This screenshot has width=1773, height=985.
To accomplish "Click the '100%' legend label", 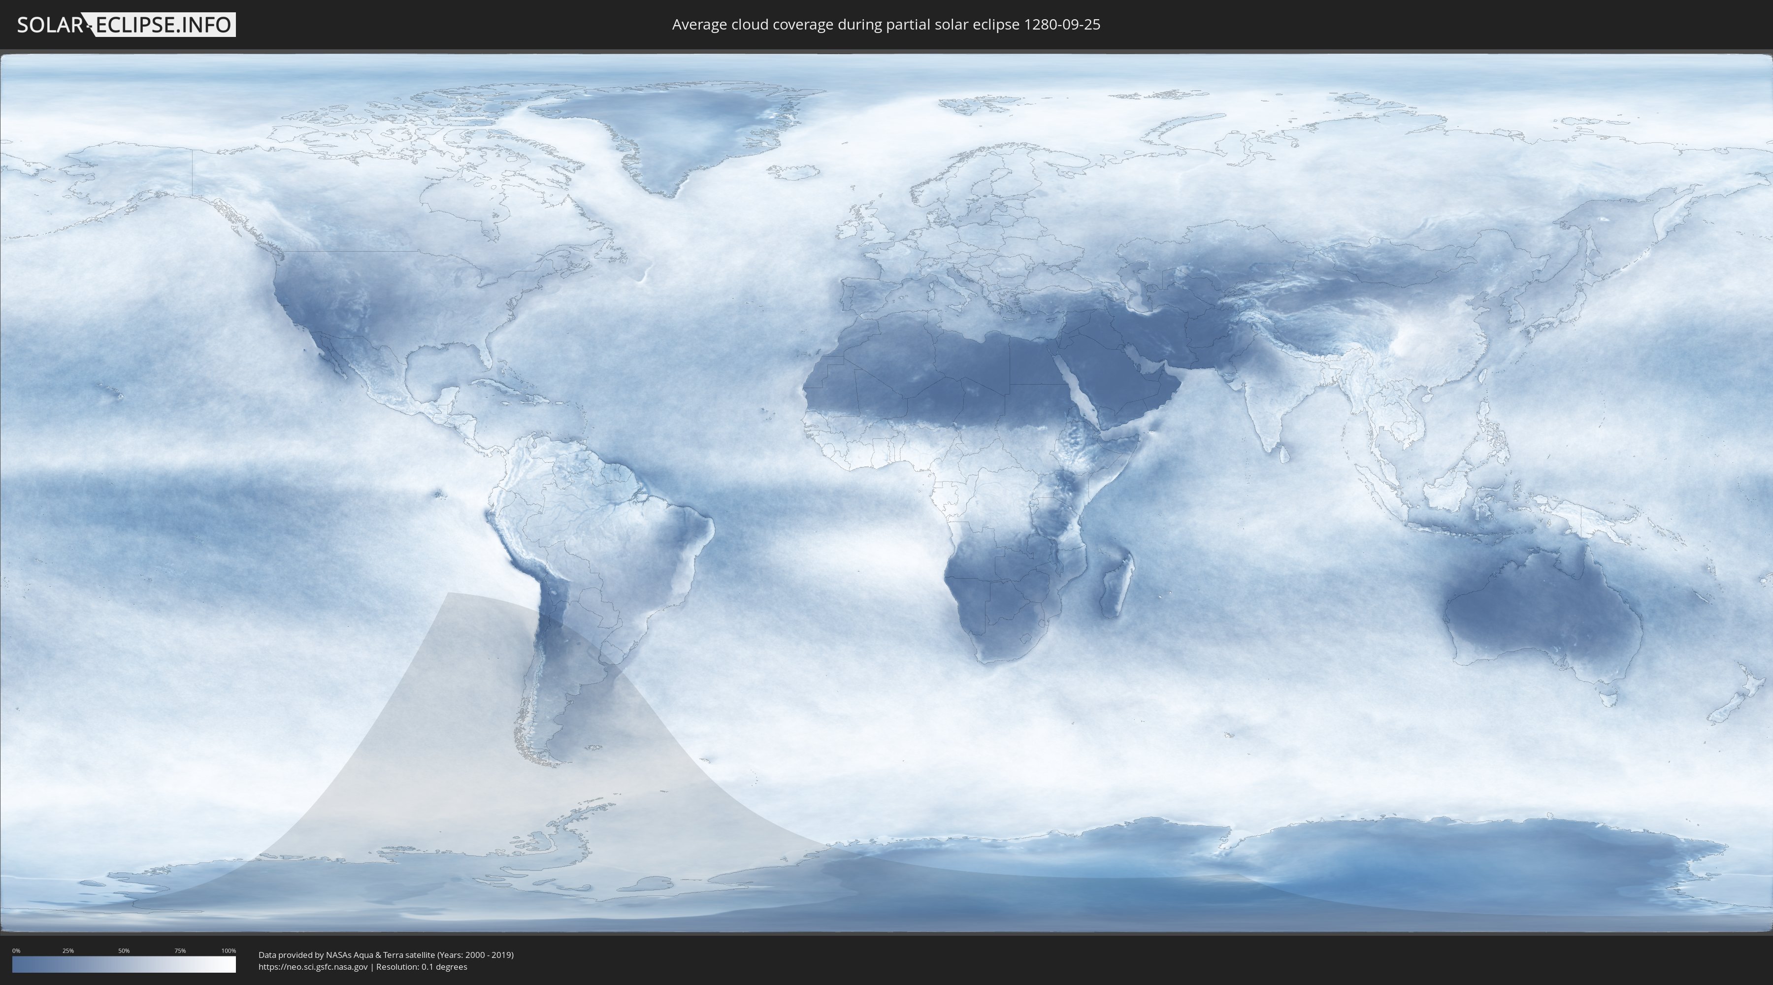I will 229,951.
